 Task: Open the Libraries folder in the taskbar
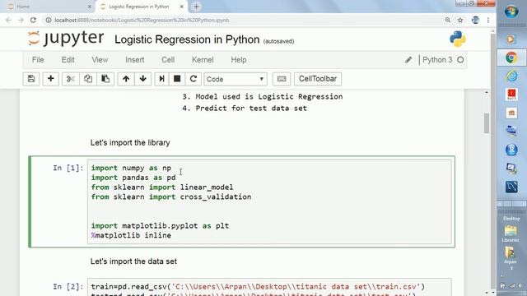[x=511, y=234]
